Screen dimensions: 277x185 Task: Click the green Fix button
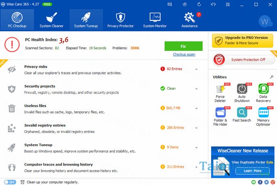tap(183, 46)
